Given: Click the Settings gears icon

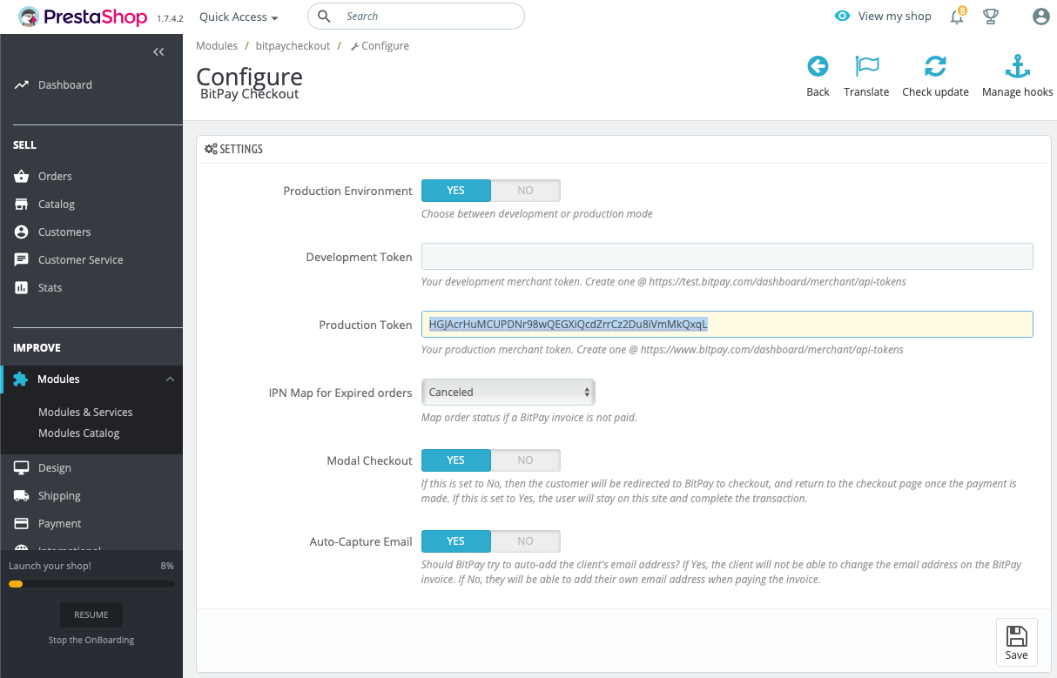Looking at the screenshot, I should coord(211,149).
